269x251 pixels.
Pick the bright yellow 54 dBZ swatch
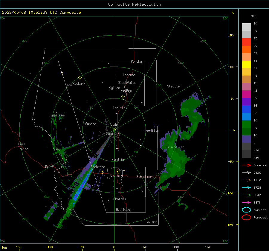click(246, 64)
